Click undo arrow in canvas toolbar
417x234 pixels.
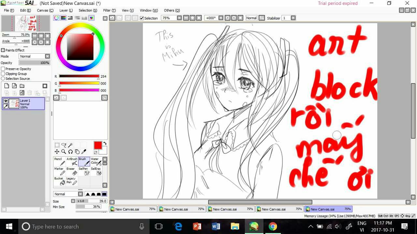(112, 18)
